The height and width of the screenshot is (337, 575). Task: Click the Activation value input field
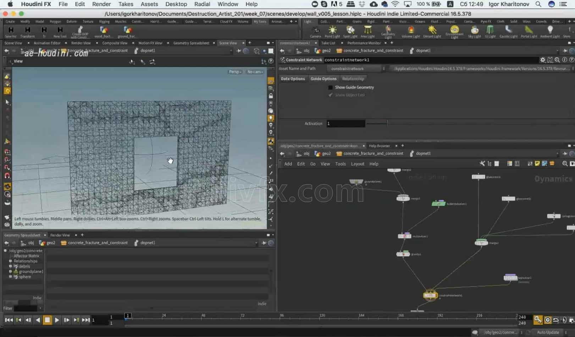pos(345,123)
